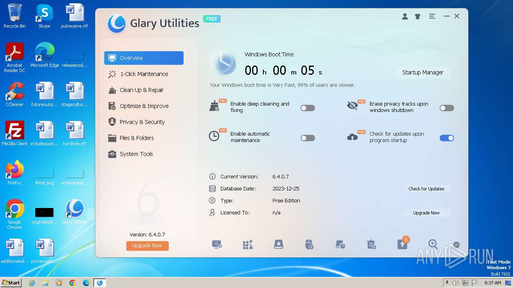The height and width of the screenshot is (288, 513).
Task: Open the hamburger menu in title bar
Action: pos(432,16)
